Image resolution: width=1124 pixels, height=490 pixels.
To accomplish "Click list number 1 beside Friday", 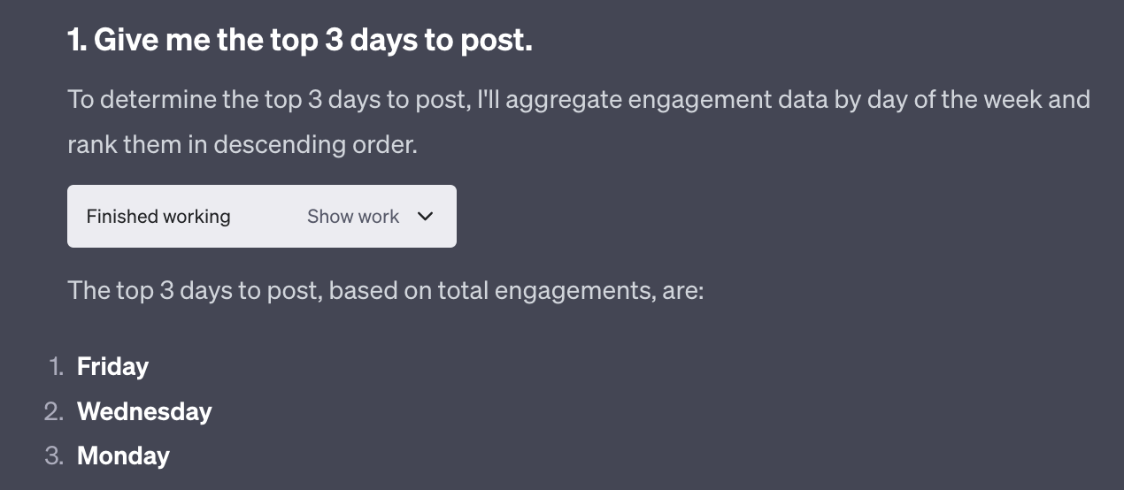I will pos(56,367).
